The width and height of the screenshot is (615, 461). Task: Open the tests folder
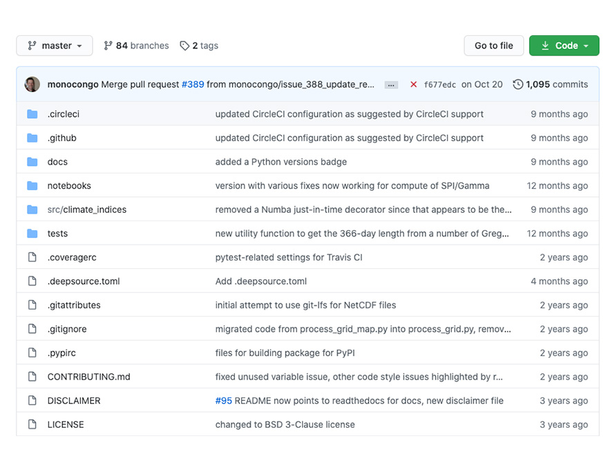pos(57,234)
